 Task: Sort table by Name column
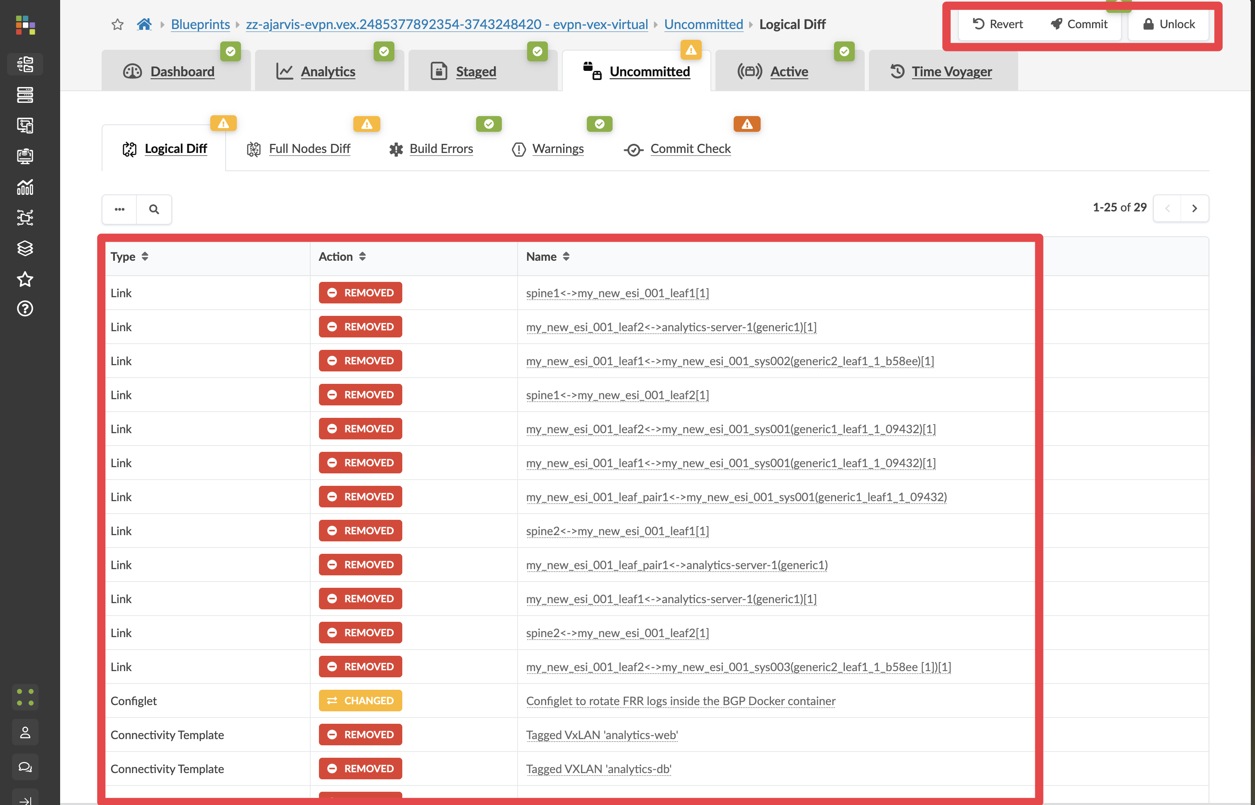click(x=566, y=256)
